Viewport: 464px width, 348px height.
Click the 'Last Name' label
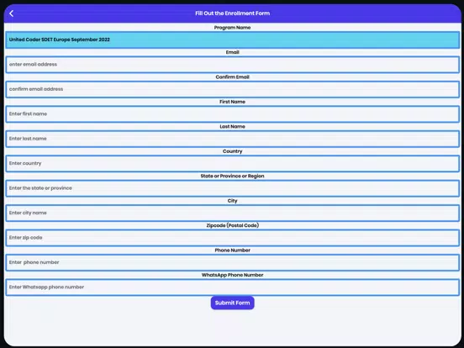tap(232, 126)
